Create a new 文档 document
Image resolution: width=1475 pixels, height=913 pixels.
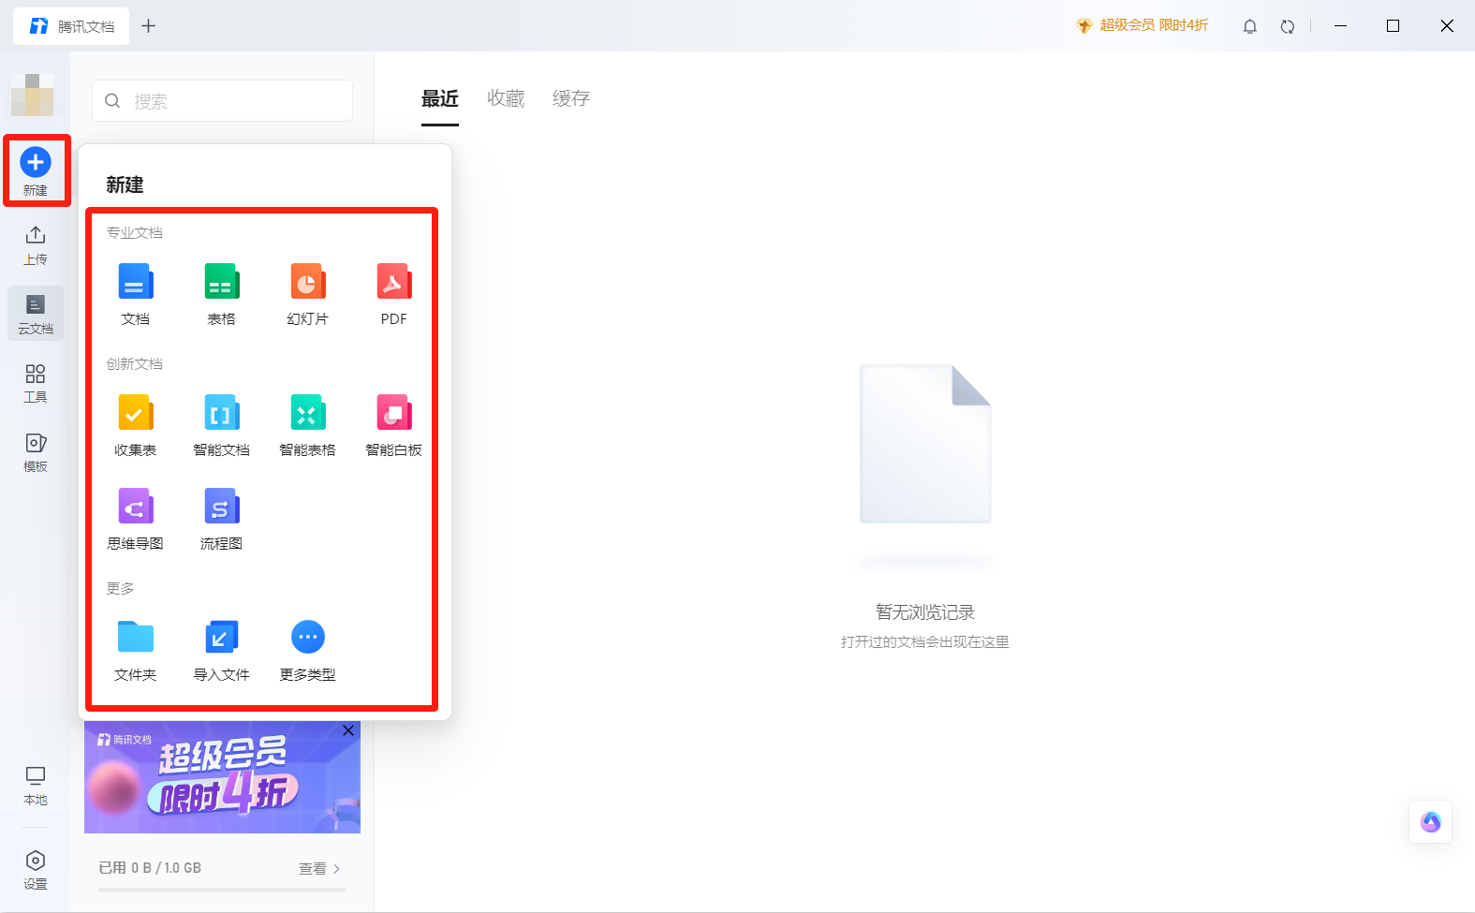click(x=136, y=295)
